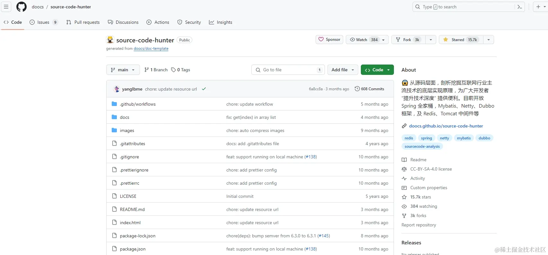Click commit message "chore: auto compress images"

tap(255, 130)
